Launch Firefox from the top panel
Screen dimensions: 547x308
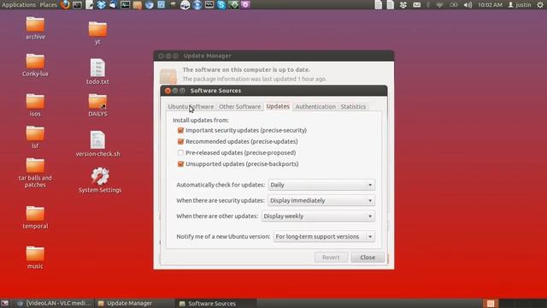tap(65, 4)
